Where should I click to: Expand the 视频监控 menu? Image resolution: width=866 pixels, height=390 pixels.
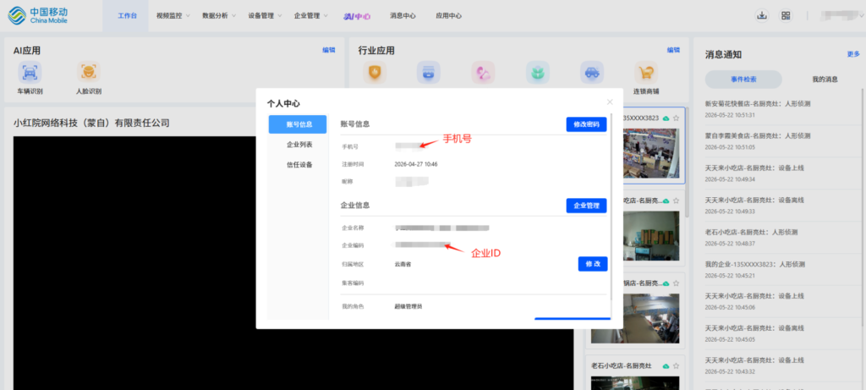click(x=173, y=16)
